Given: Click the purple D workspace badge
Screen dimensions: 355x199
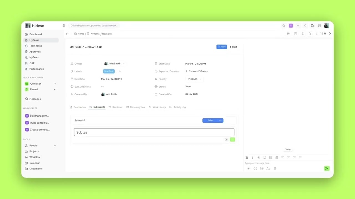Looking at the screenshot, I should (x=291, y=26).
